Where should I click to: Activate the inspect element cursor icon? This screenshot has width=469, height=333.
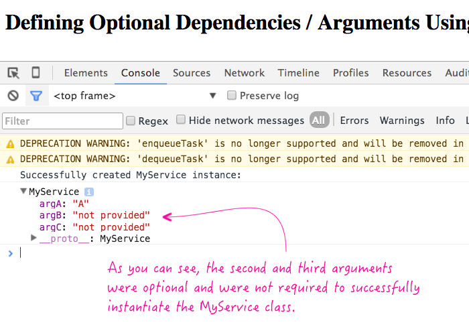click(13, 73)
